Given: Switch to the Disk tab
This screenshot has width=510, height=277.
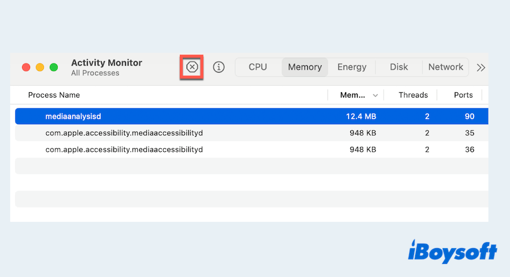Looking at the screenshot, I should (x=399, y=67).
